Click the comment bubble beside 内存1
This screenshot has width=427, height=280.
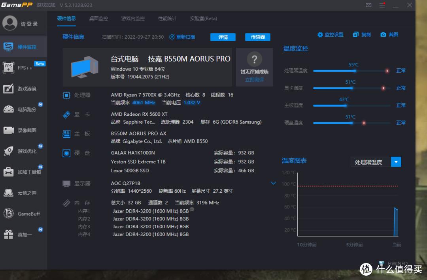(192, 209)
